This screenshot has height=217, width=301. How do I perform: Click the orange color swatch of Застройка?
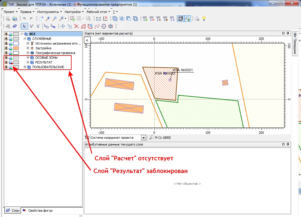(x=16, y=48)
